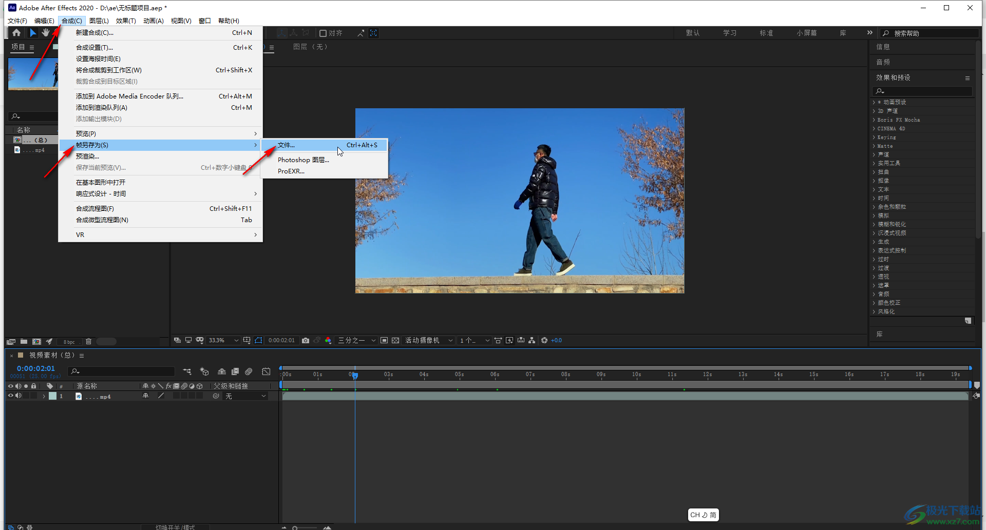Open grid and guide options in viewer
The width and height of the screenshot is (986, 530).
pos(247,340)
